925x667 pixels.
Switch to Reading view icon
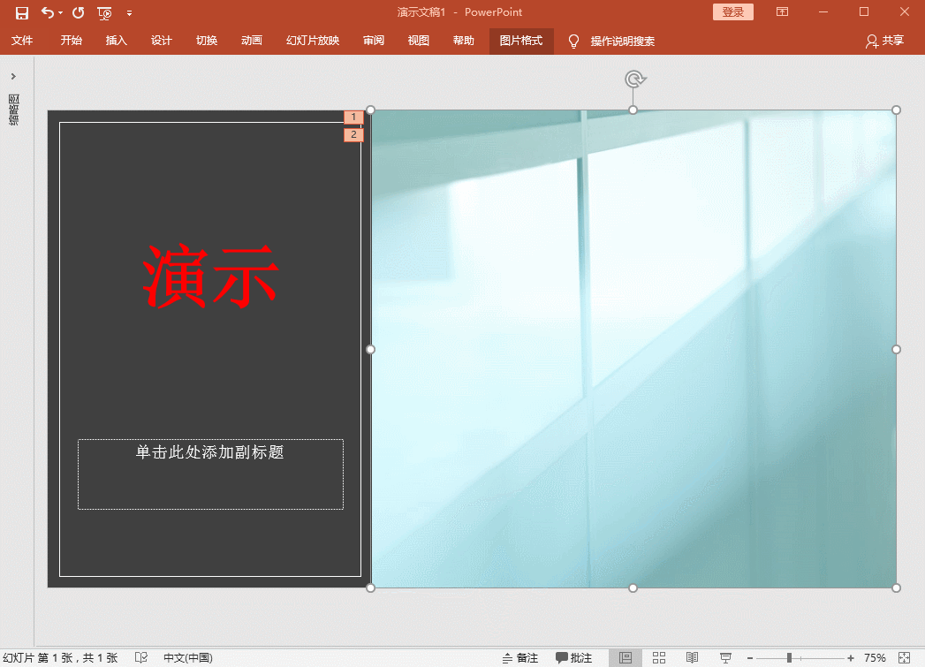(x=692, y=657)
